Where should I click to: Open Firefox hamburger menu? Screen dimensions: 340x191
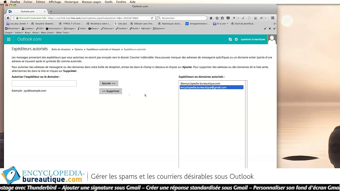(x=273, y=18)
